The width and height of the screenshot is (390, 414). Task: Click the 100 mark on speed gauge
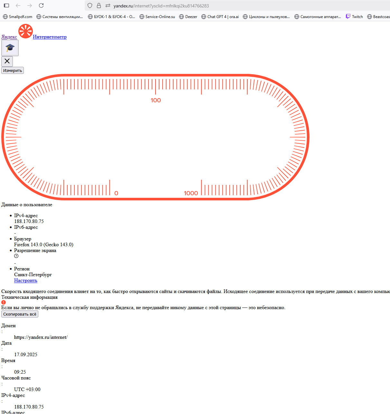point(156,100)
